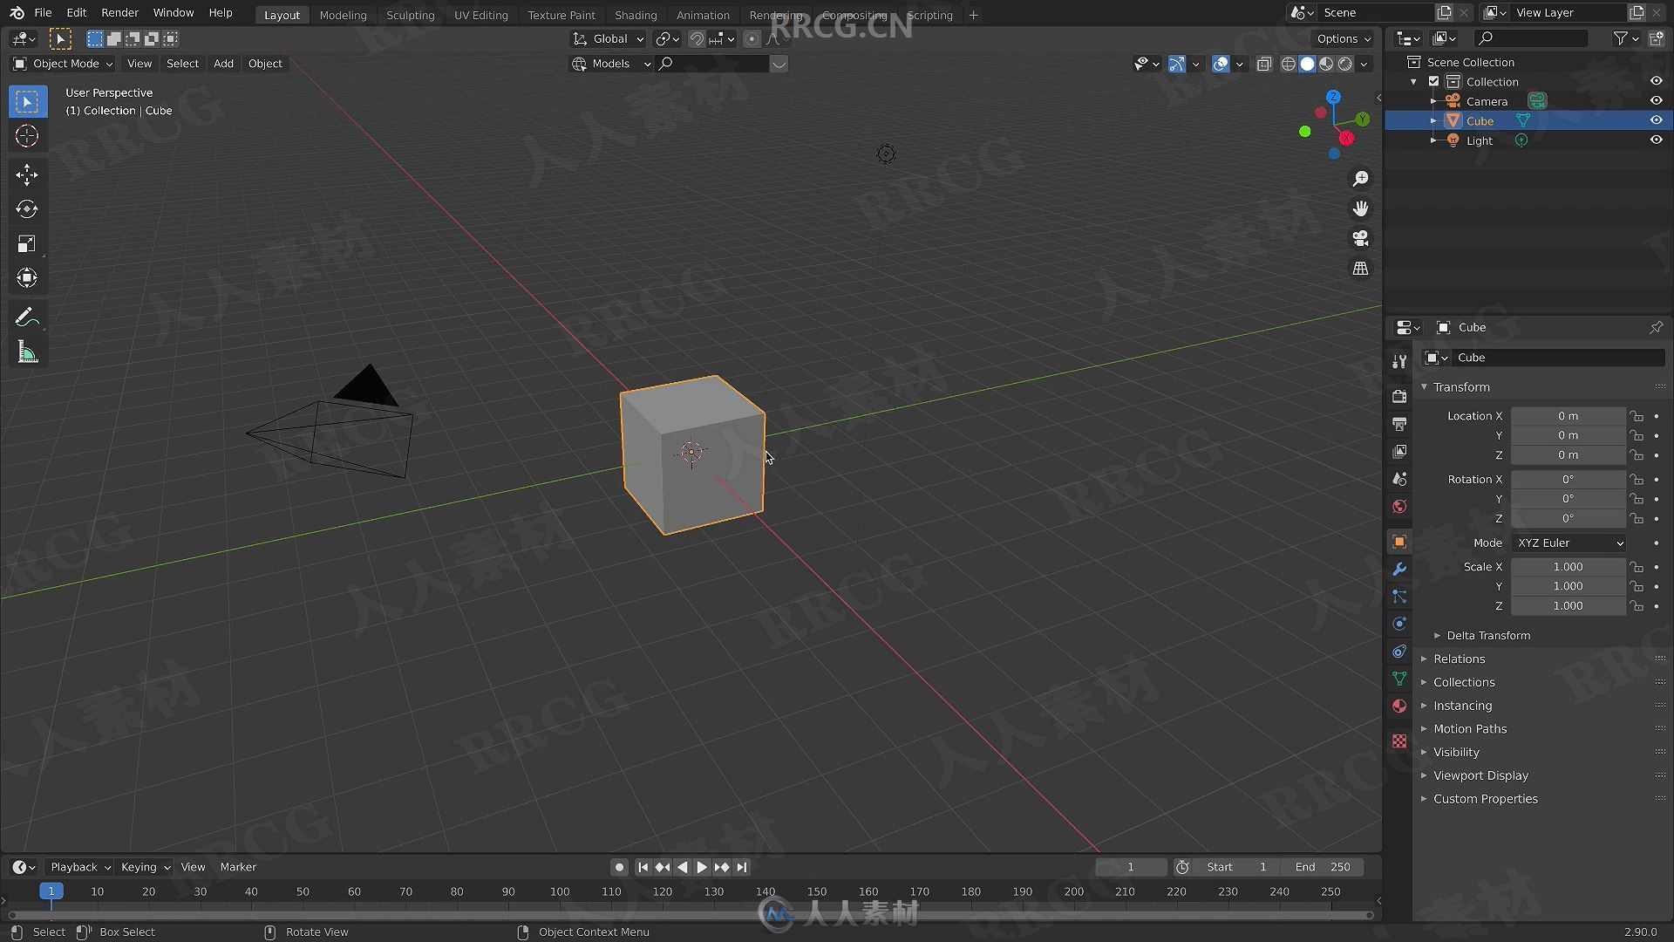Viewport: 1674px width, 942px height.
Task: Click the Add menu in header
Action: 223,64
